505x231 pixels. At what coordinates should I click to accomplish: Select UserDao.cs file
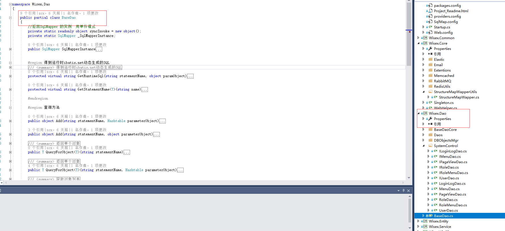tap(448, 210)
